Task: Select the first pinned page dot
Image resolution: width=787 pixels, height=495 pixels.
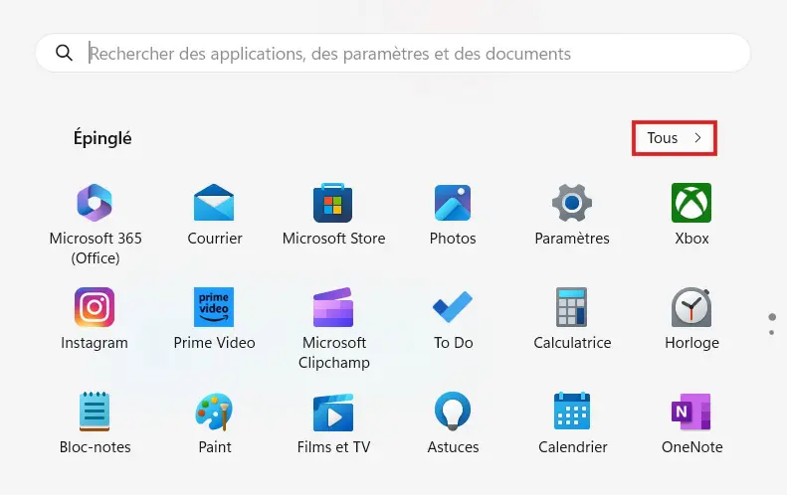Action: coord(772,317)
